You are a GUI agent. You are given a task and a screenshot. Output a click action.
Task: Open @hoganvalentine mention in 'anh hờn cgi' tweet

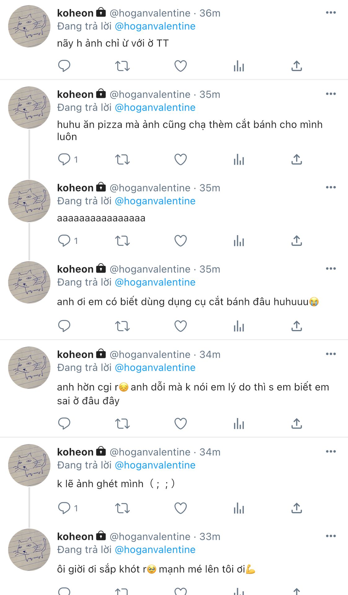(155, 368)
